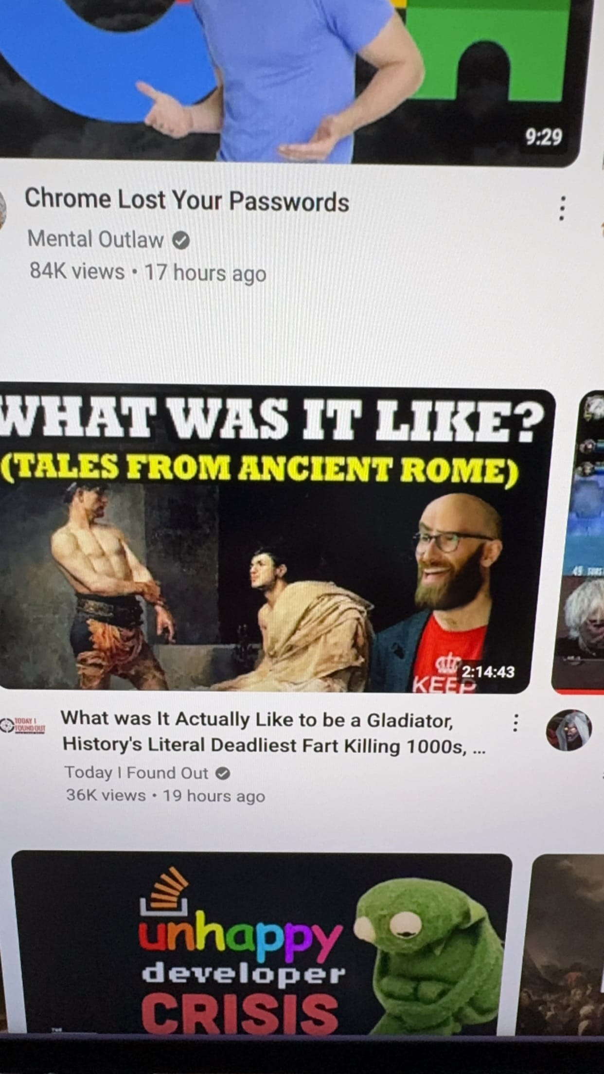Open the white-haired character channel avatar
This screenshot has height=1074, width=604.
click(569, 730)
